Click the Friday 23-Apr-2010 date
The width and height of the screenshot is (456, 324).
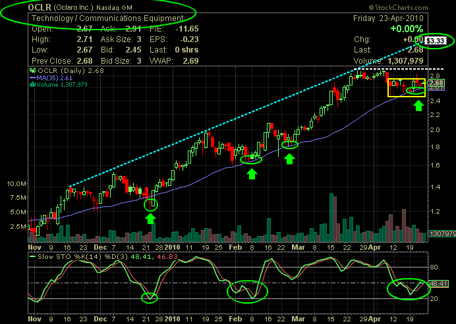pos(388,18)
